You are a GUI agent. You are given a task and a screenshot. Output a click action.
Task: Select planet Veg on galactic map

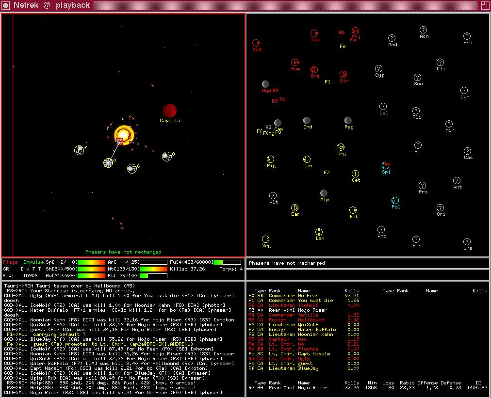(265, 239)
